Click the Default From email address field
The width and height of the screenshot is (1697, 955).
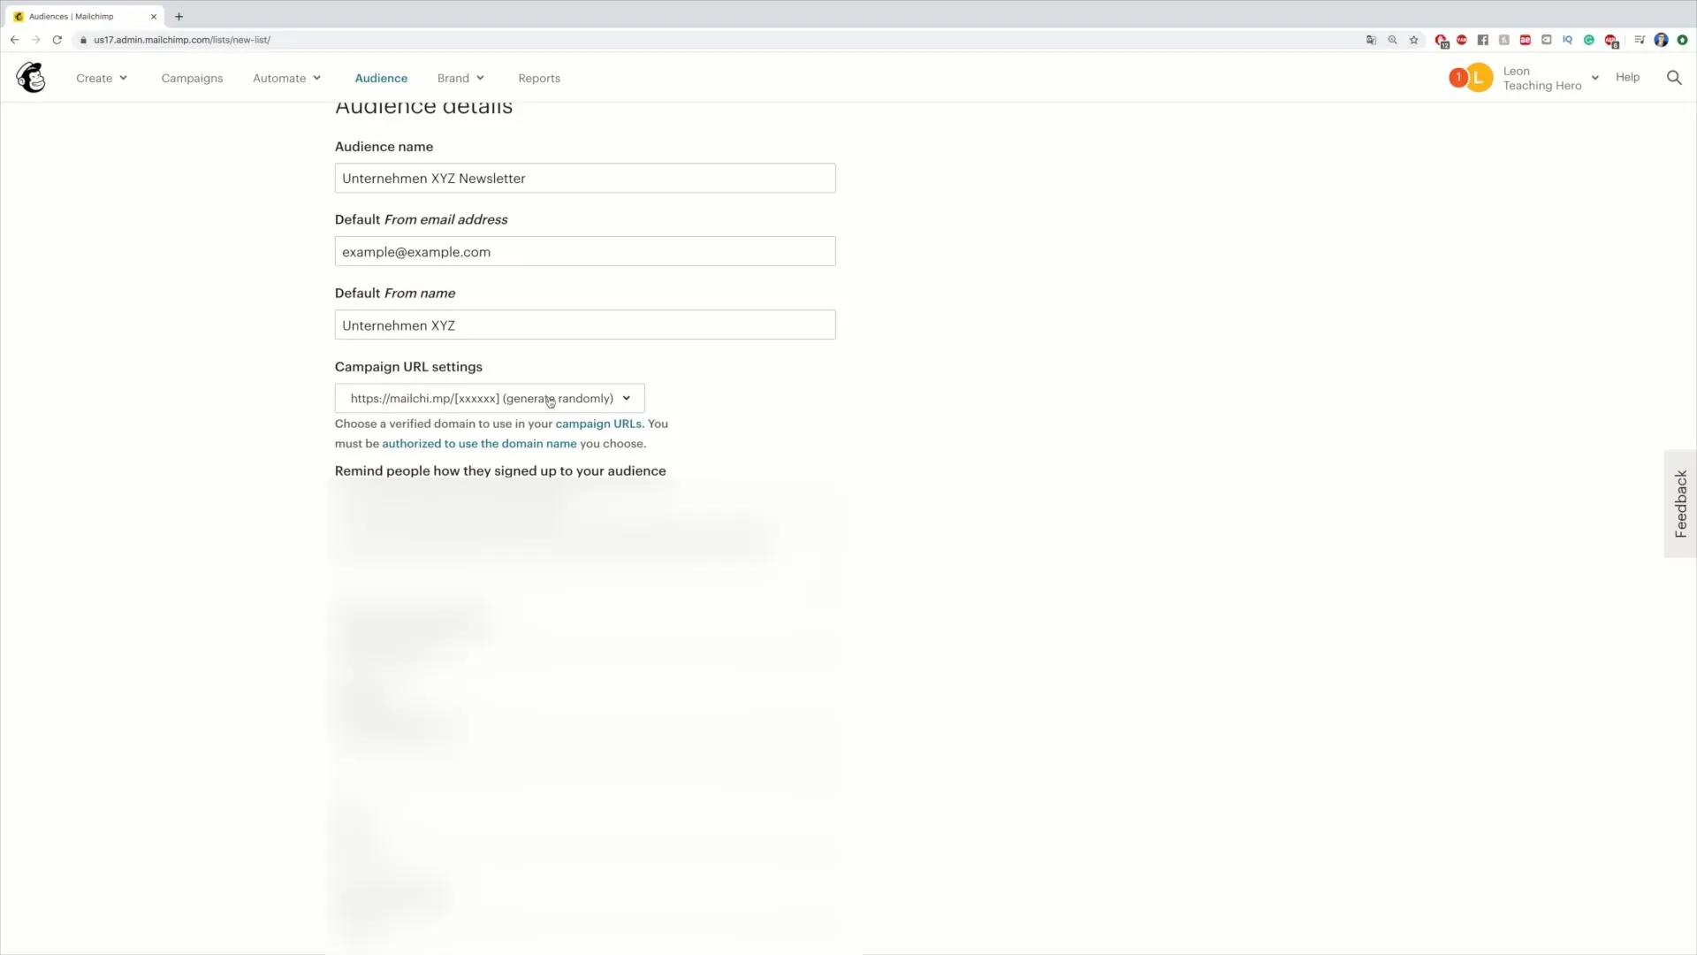[x=584, y=251]
